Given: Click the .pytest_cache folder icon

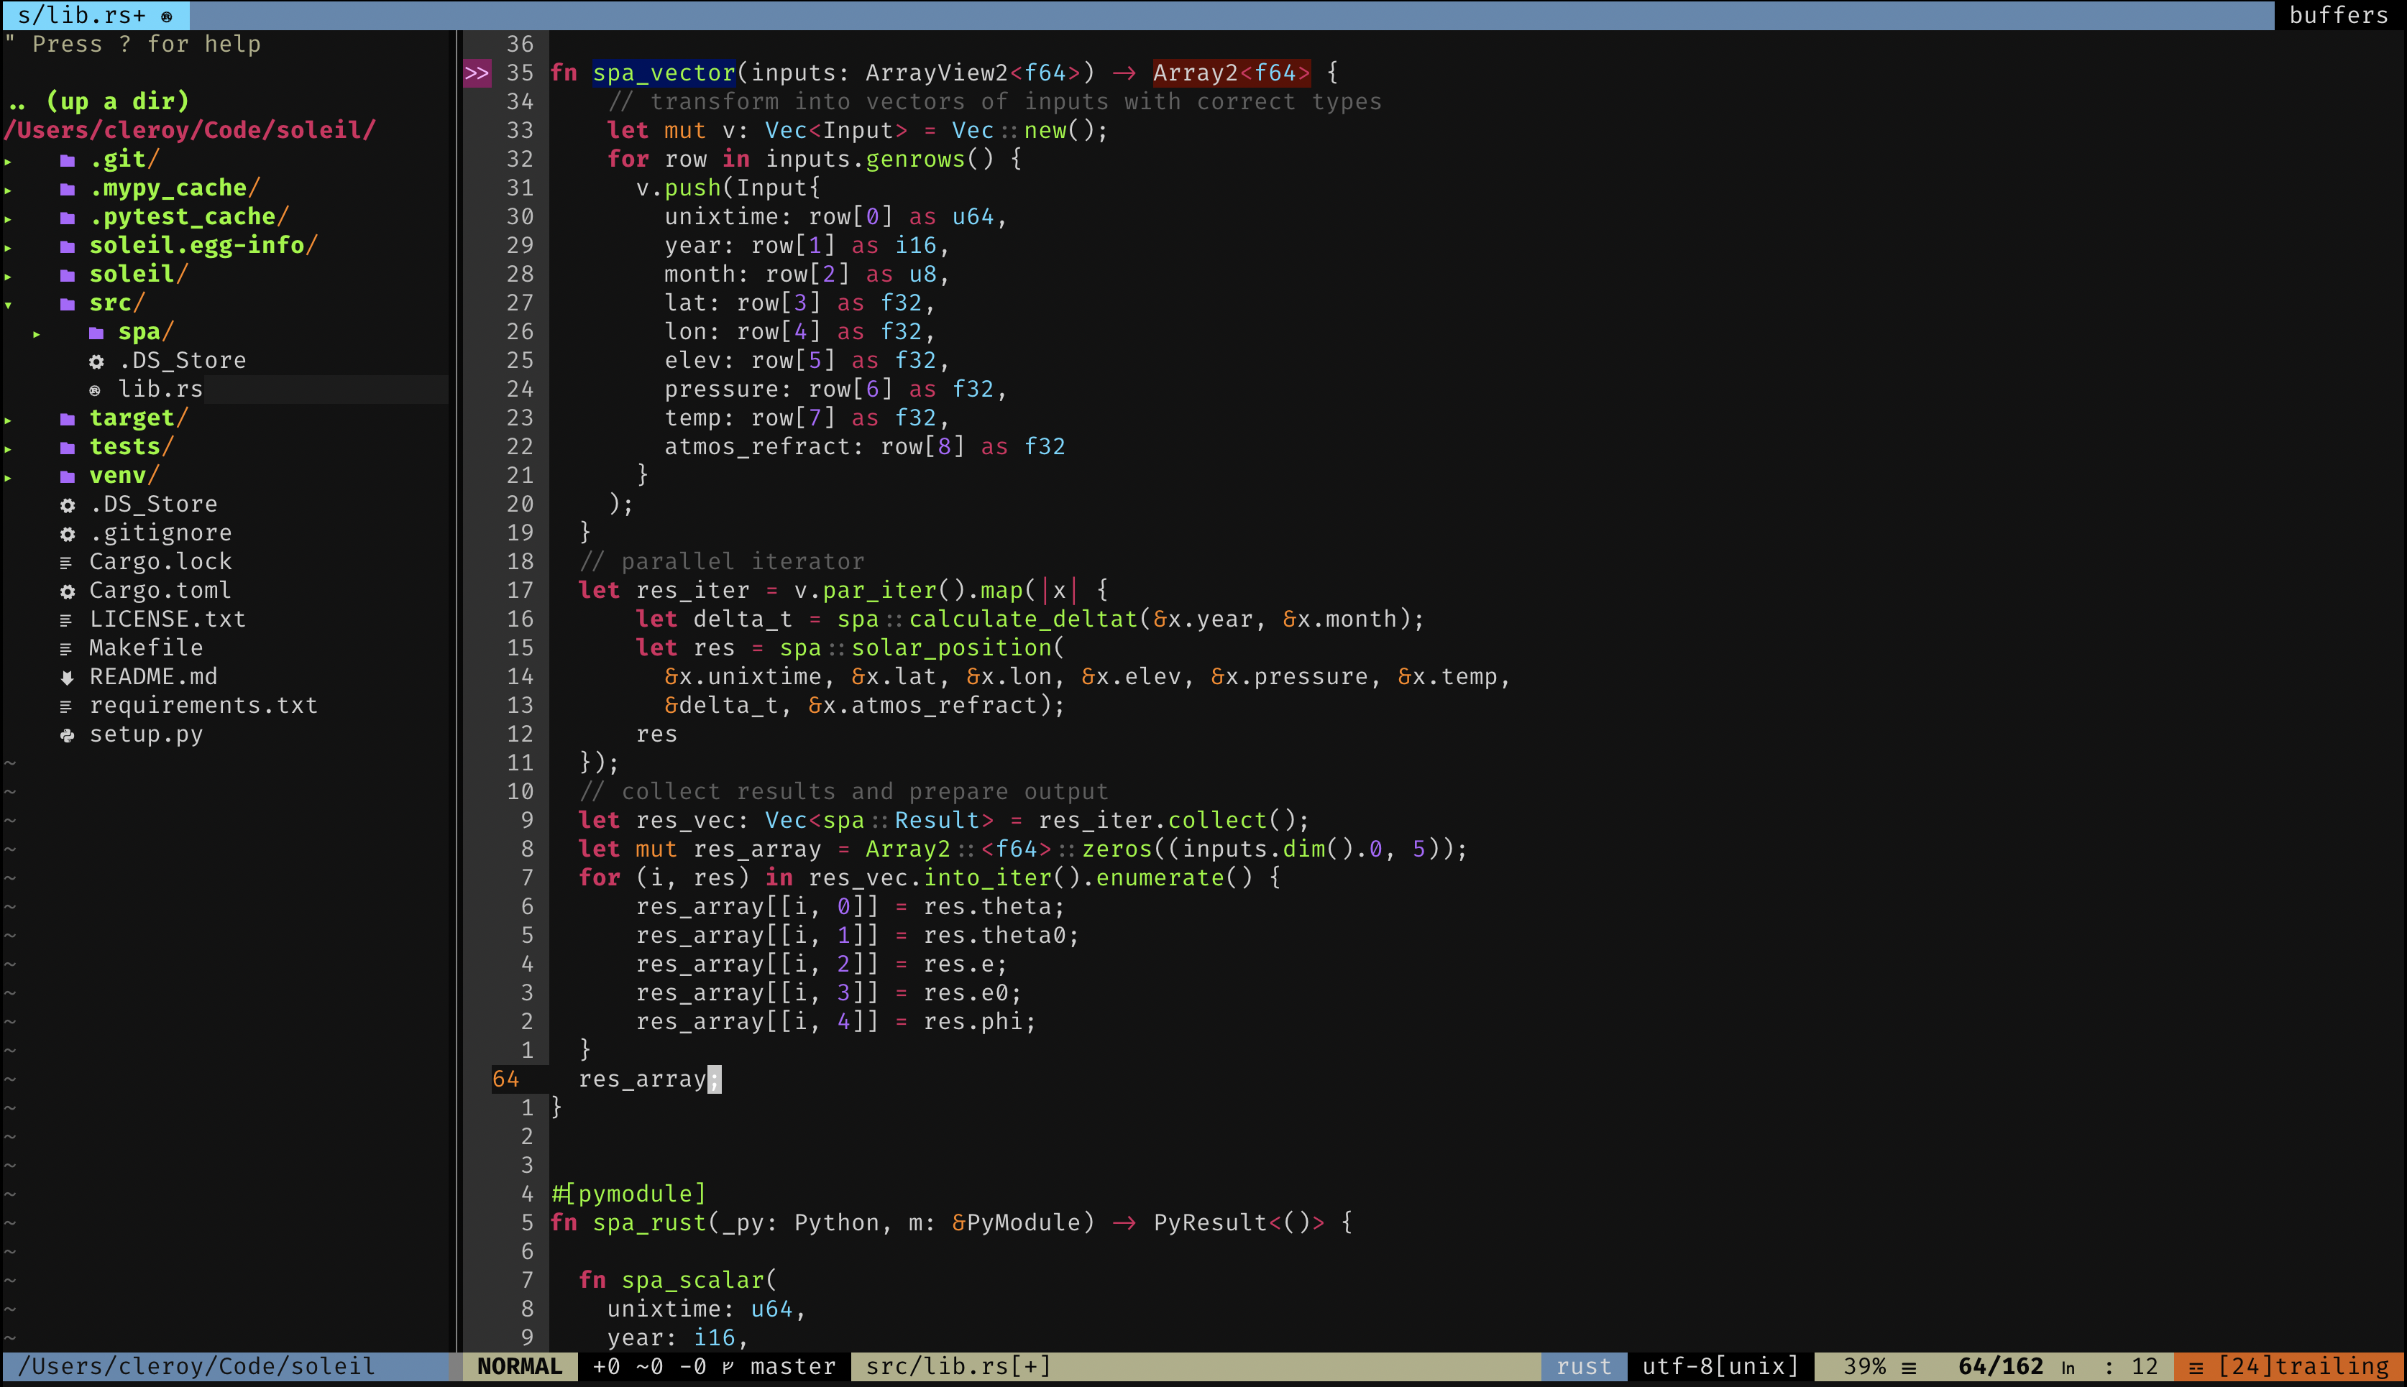Looking at the screenshot, I should pyautogui.click(x=68, y=217).
